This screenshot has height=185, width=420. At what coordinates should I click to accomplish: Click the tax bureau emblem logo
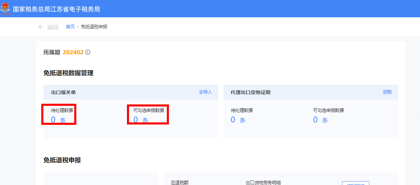[5, 9]
